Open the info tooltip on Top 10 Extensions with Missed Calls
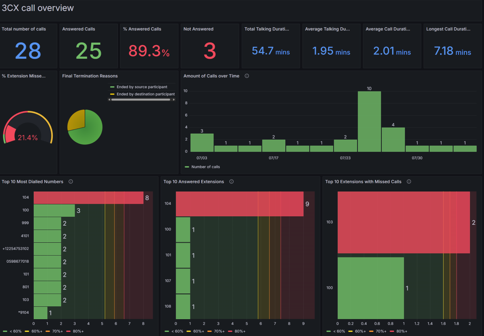The height and width of the screenshot is (336, 484). (x=409, y=182)
